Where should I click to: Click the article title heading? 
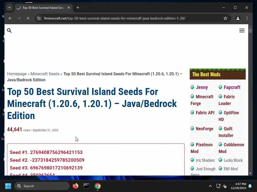pyautogui.click(x=92, y=104)
